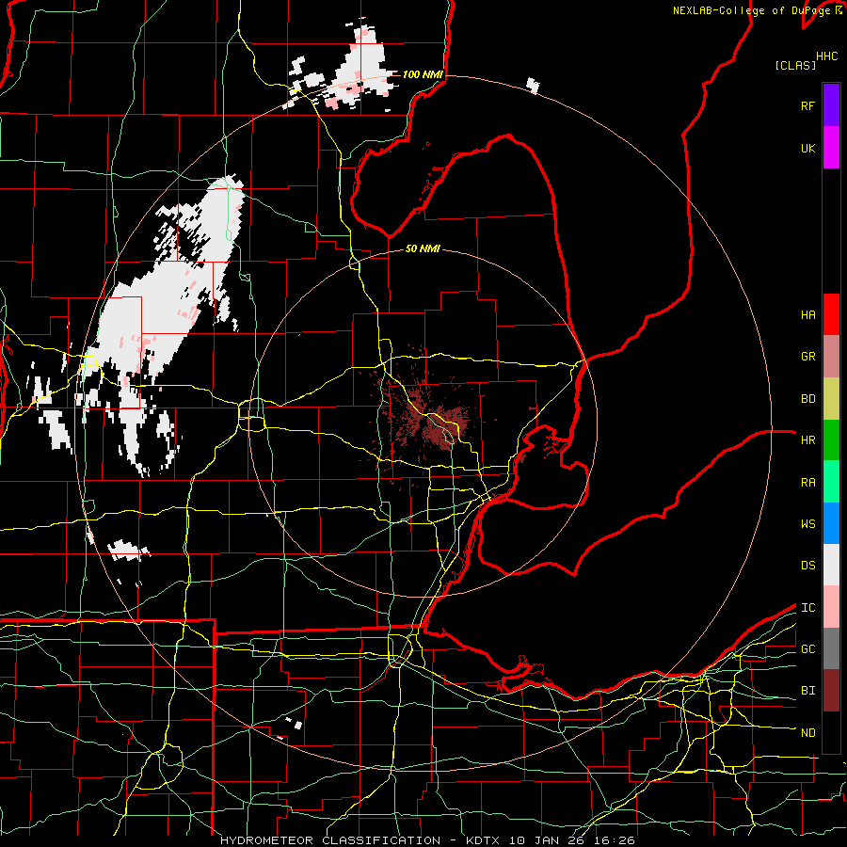Click the RF purple legend swatch

tap(831, 105)
